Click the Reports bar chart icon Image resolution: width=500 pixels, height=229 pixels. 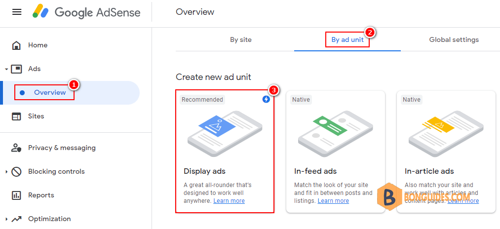pos(16,195)
